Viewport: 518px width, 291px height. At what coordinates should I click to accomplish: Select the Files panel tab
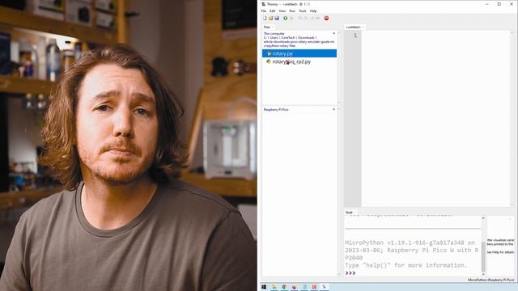(x=267, y=27)
